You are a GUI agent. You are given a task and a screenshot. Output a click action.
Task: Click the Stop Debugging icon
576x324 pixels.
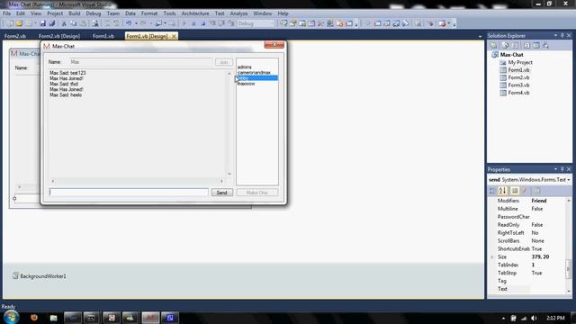202,23
